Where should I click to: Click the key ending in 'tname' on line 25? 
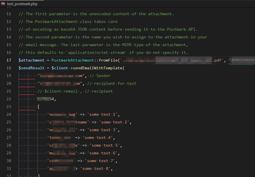(68, 122)
